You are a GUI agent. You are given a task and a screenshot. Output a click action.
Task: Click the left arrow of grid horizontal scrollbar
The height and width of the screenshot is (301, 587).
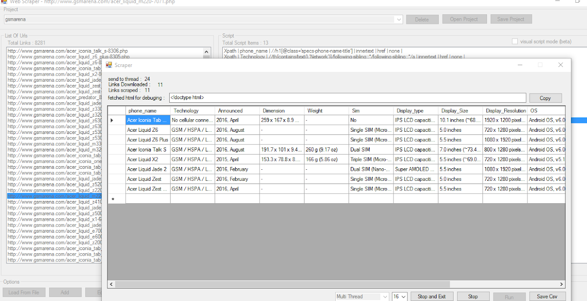(x=111, y=284)
